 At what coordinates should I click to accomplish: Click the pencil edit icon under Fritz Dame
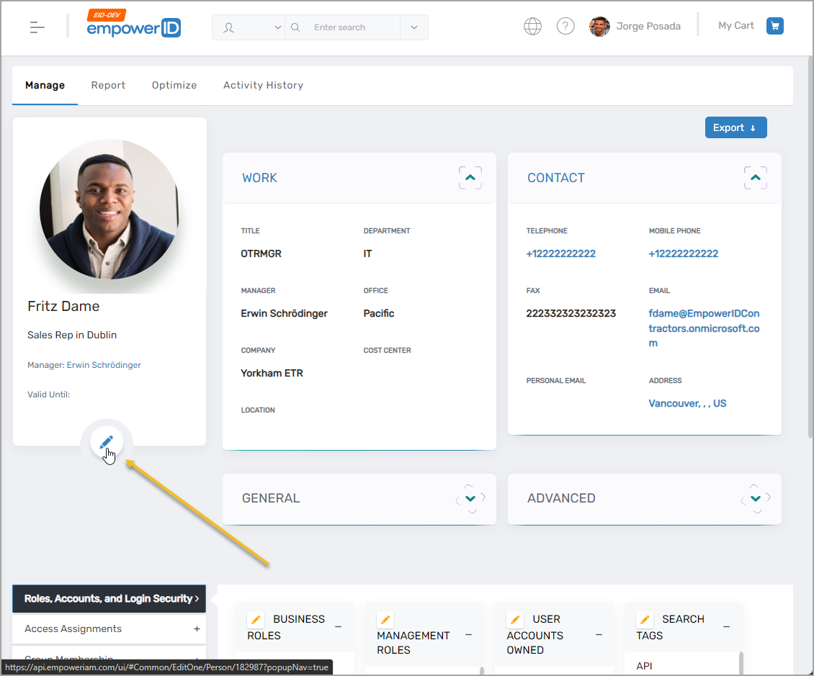107,442
